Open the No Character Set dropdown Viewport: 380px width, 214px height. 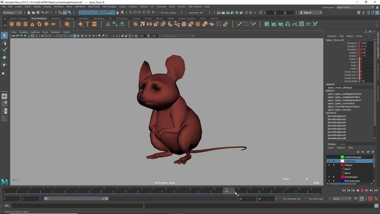pos(292,199)
